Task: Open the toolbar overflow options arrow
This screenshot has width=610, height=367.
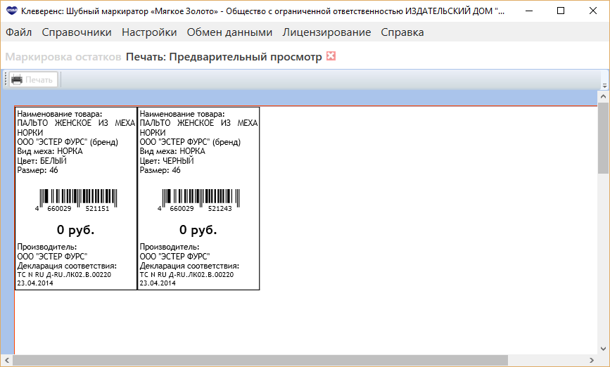Action: point(603,84)
